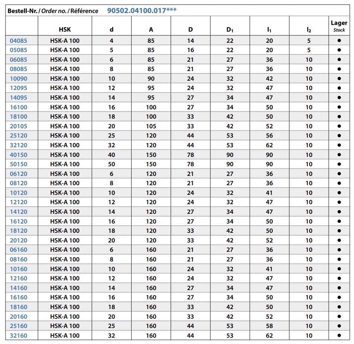
Task: Click order number 40150
Action: pyautogui.click(x=18, y=155)
